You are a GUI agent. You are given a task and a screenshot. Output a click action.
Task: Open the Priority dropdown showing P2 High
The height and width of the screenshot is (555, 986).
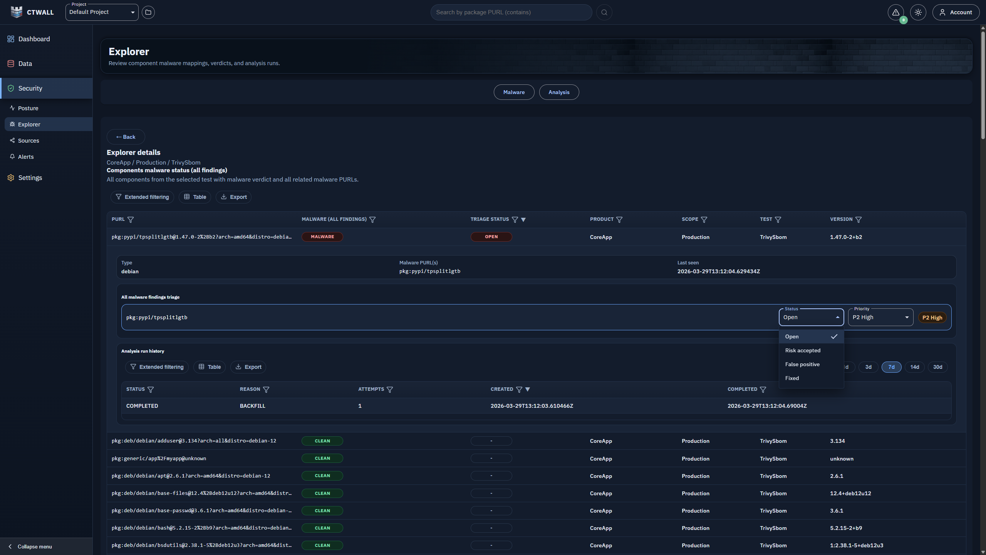[x=880, y=317]
